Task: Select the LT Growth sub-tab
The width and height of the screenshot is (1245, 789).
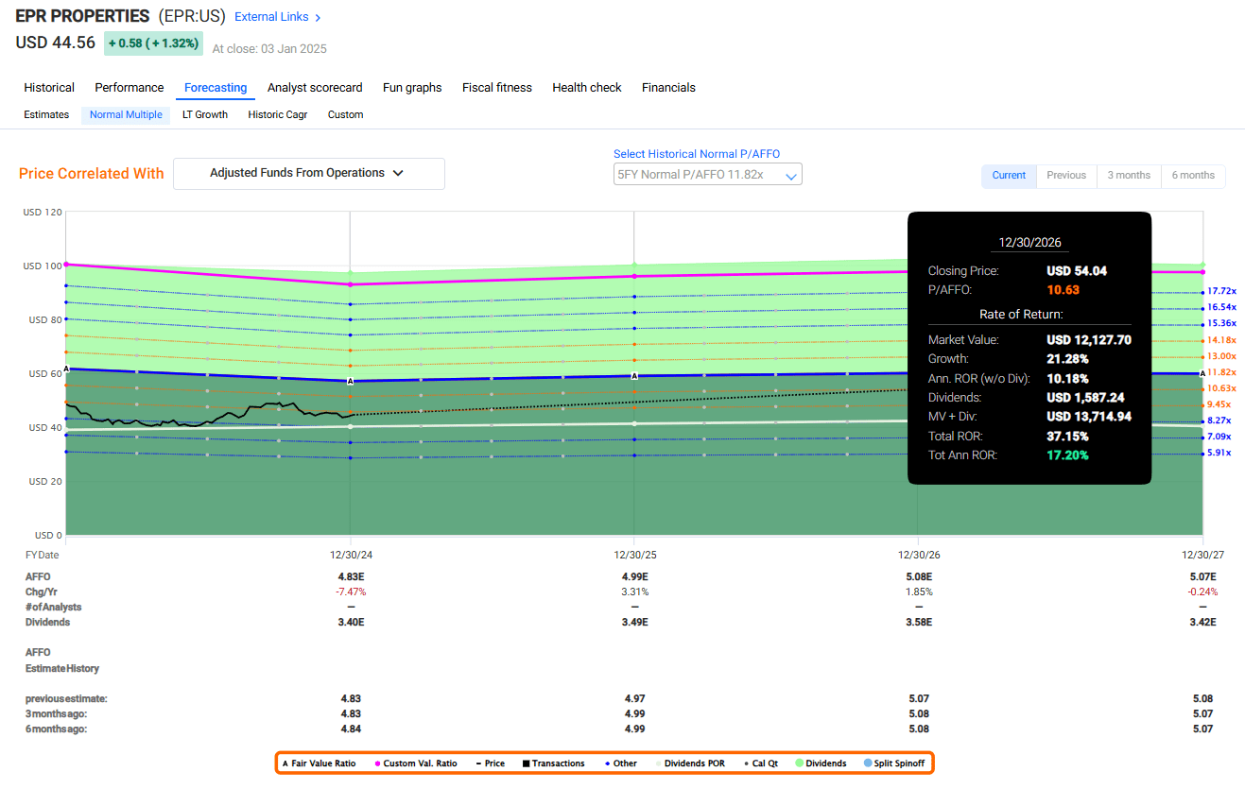Action: [205, 115]
